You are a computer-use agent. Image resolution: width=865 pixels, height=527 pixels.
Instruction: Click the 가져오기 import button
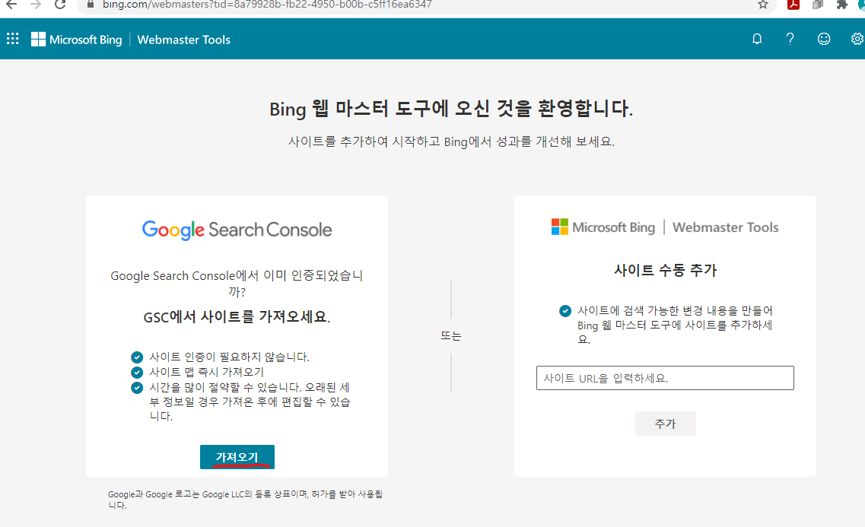point(237,457)
